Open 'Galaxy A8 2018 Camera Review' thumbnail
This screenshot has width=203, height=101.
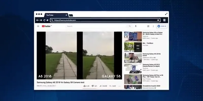click(133, 68)
